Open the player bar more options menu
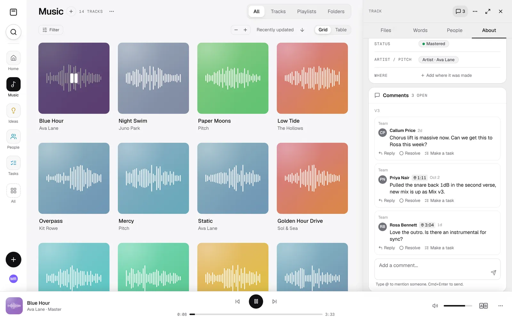Image resolution: width=512 pixels, height=320 pixels. 500,306
